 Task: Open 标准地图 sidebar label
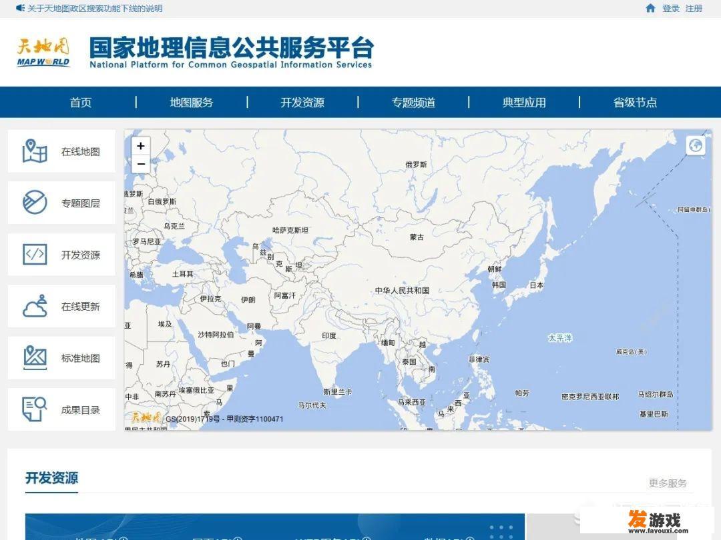coord(81,358)
